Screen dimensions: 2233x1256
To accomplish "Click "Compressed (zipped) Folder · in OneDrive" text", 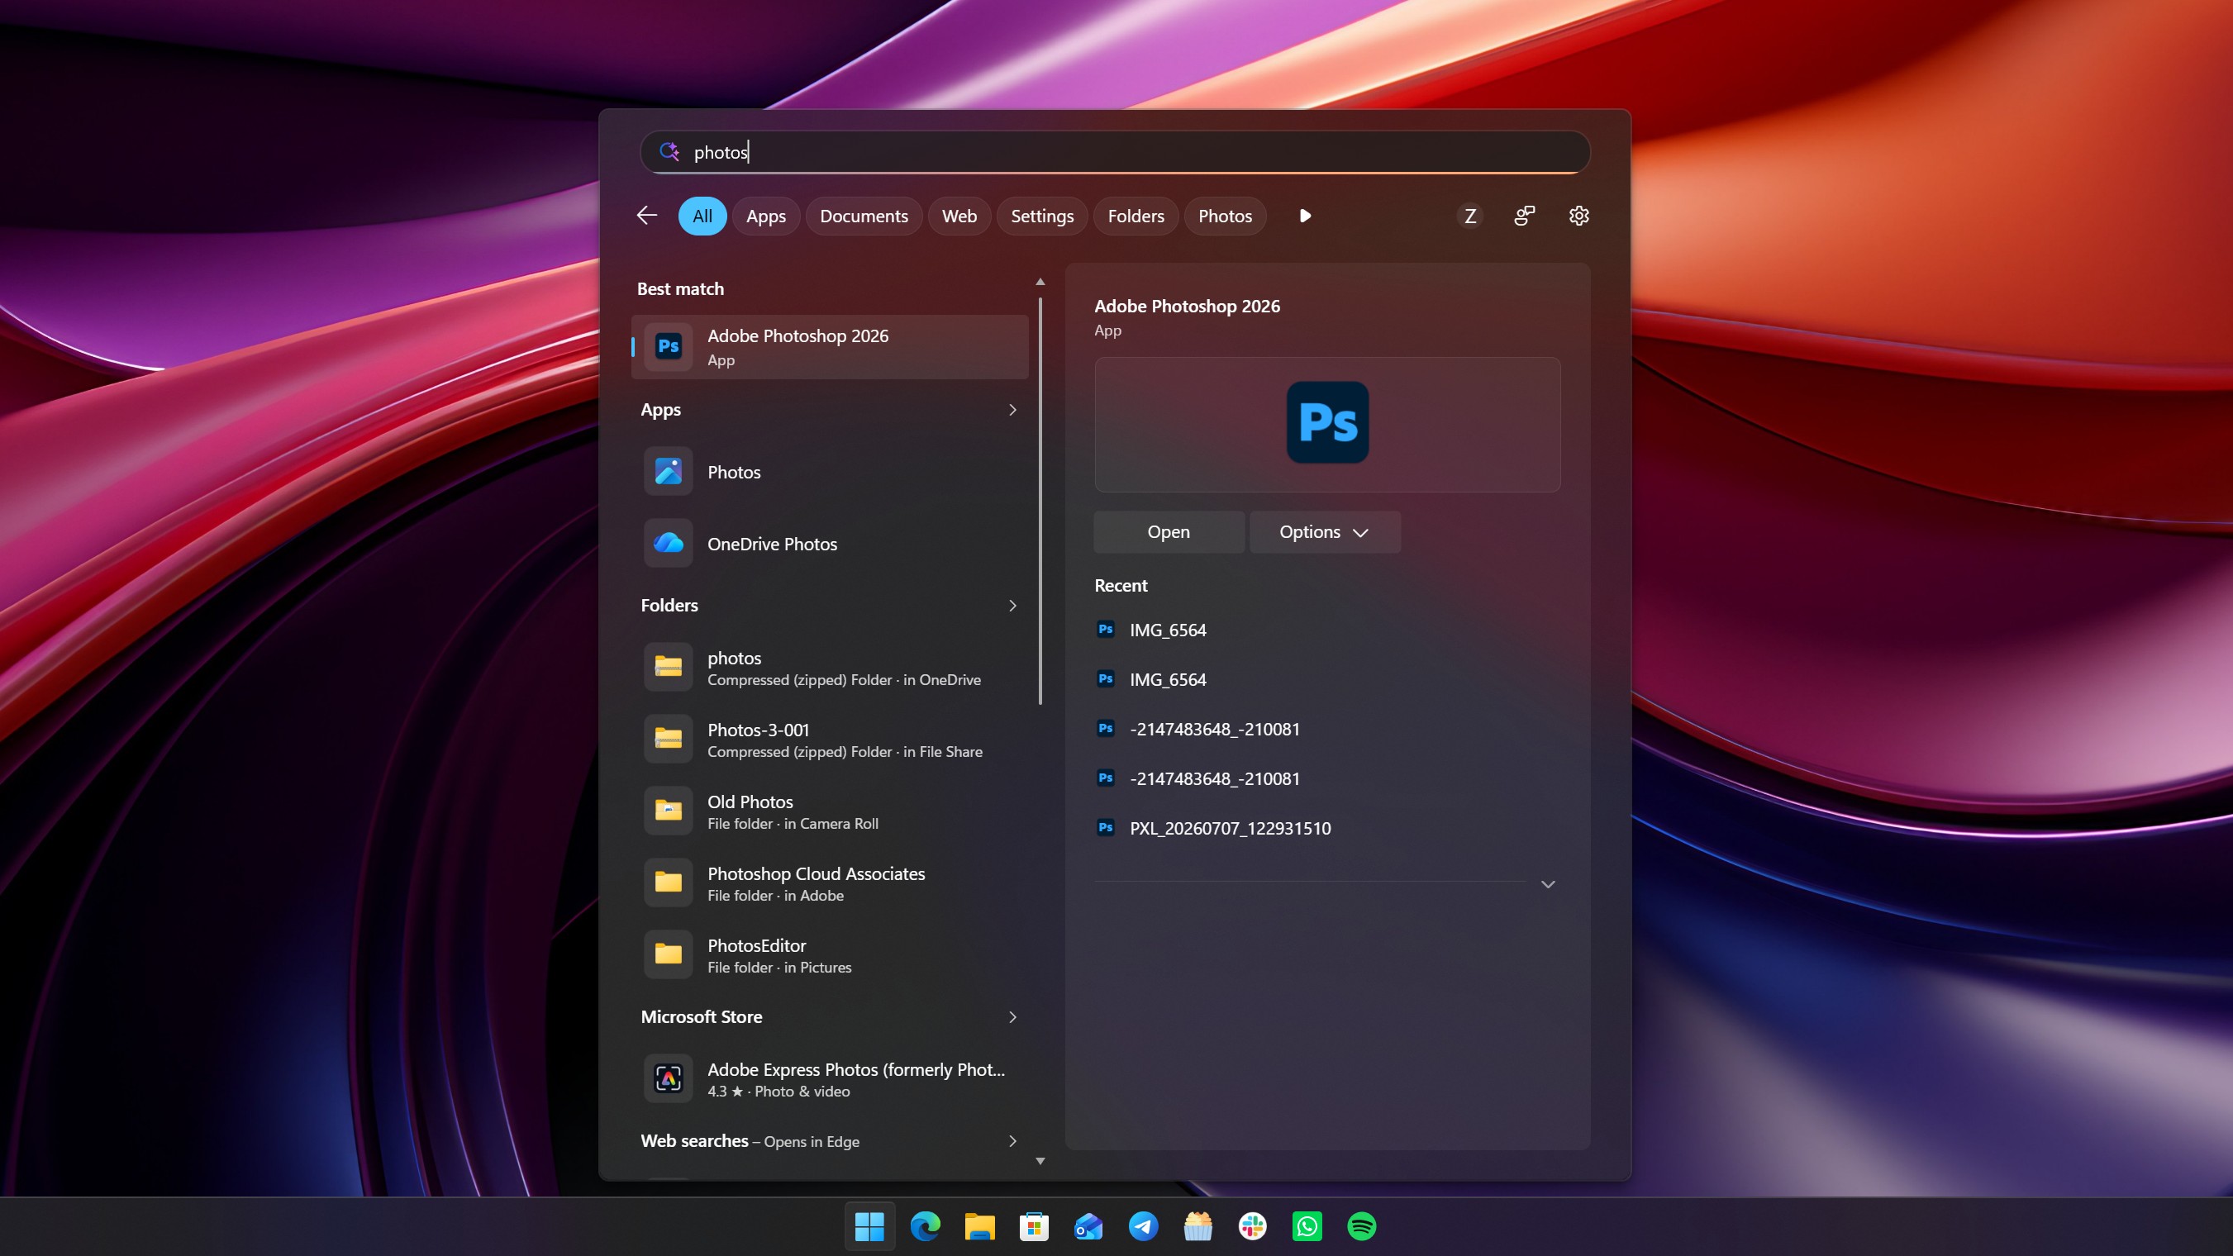I will click(844, 679).
